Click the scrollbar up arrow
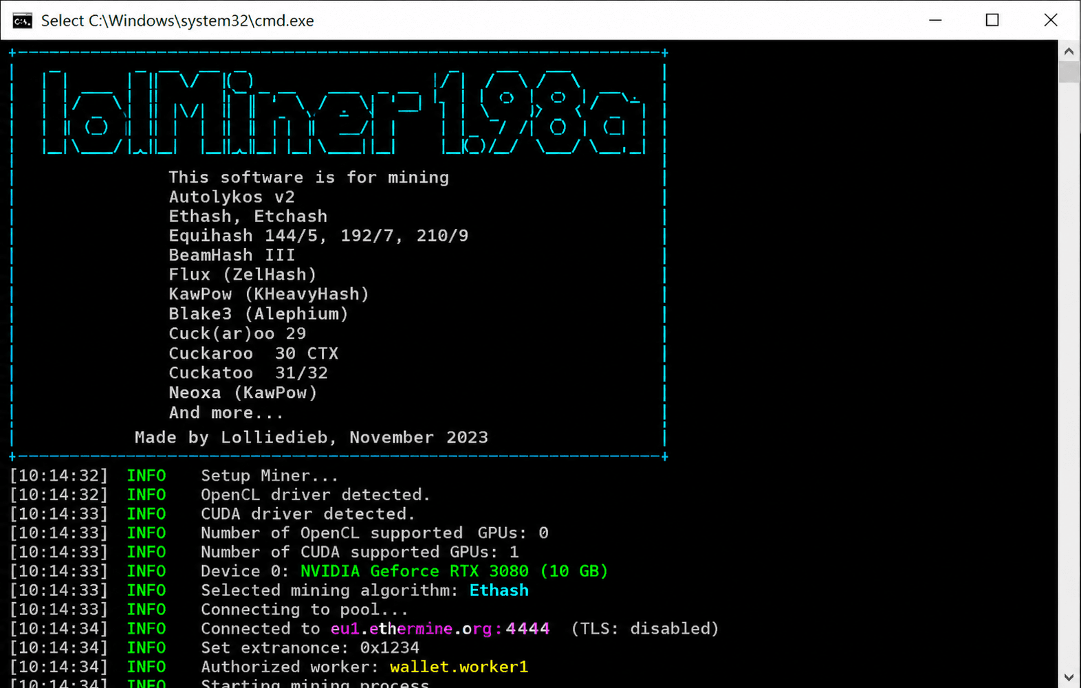Image resolution: width=1081 pixels, height=688 pixels. [x=1069, y=51]
